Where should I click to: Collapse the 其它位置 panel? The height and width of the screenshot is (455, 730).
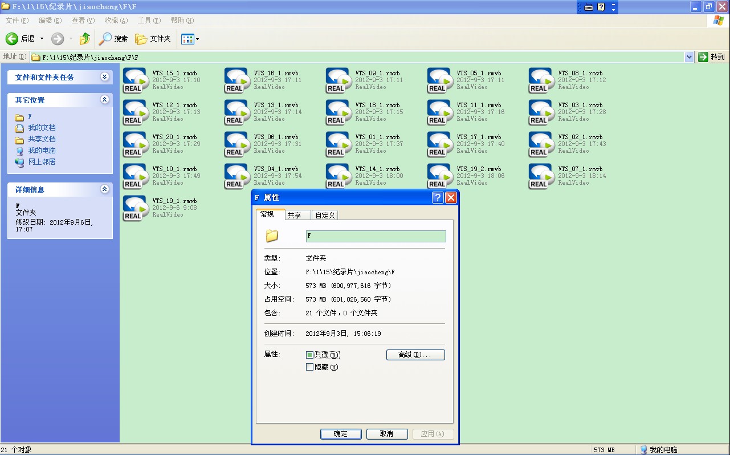pos(104,100)
